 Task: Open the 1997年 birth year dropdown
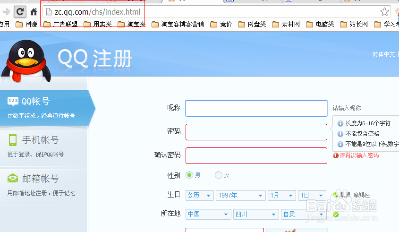point(241,195)
